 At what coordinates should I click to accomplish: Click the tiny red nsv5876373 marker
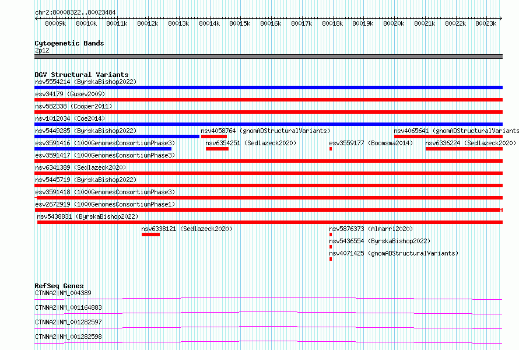[331, 235]
